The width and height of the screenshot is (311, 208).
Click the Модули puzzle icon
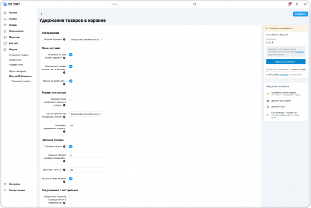5,50
